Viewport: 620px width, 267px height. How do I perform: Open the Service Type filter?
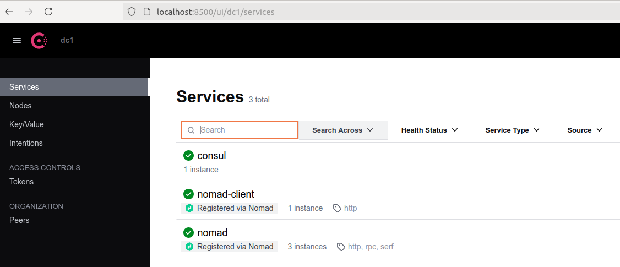click(x=513, y=130)
